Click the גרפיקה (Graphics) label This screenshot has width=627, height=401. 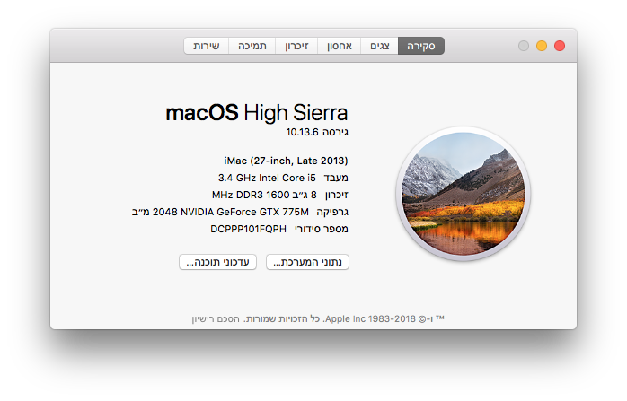click(x=332, y=212)
